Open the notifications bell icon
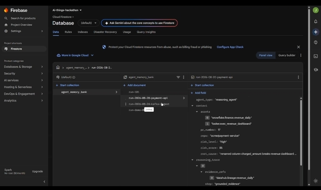This screenshot has width=321, height=190. tap(315, 21)
